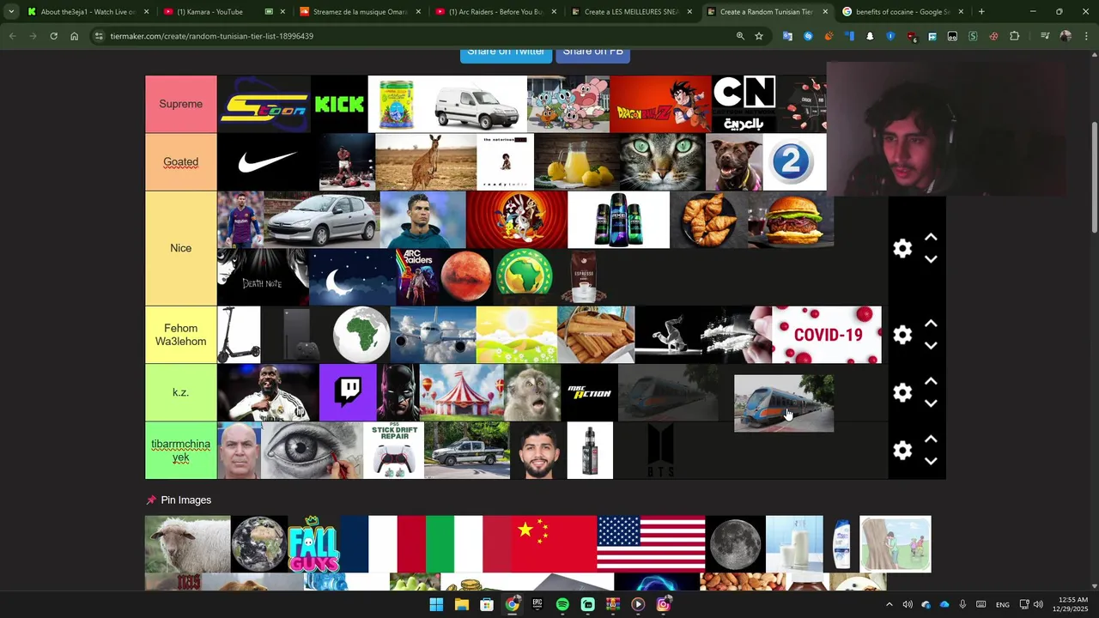Open the media control music icon
This screenshot has width=1099, height=618.
(1045, 36)
